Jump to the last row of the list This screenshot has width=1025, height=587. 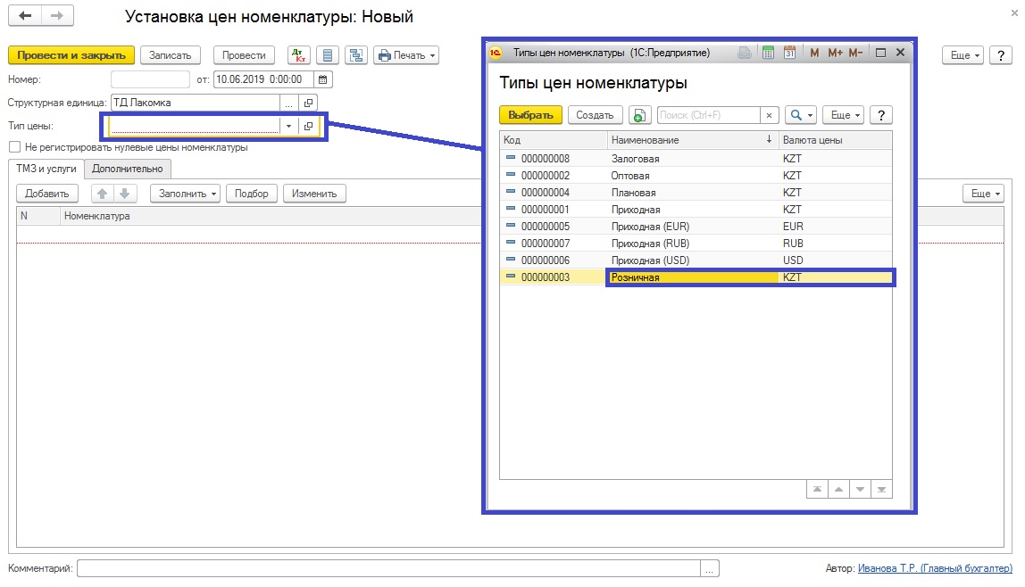pyautogui.click(x=882, y=489)
